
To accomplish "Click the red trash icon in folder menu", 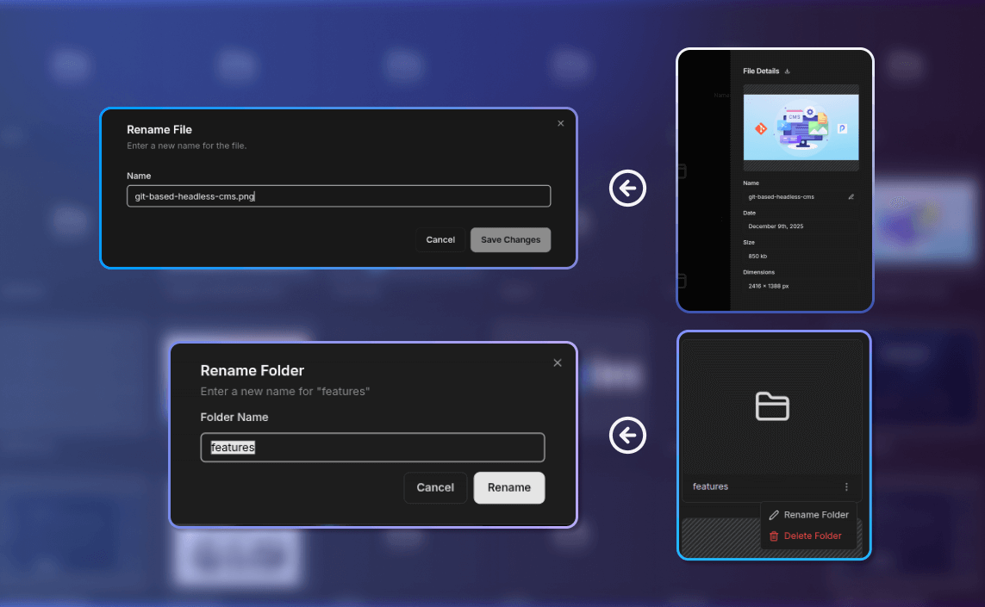I will (x=773, y=536).
